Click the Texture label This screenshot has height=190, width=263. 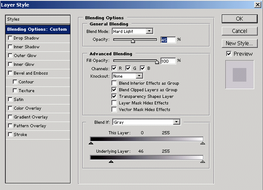[26, 91]
